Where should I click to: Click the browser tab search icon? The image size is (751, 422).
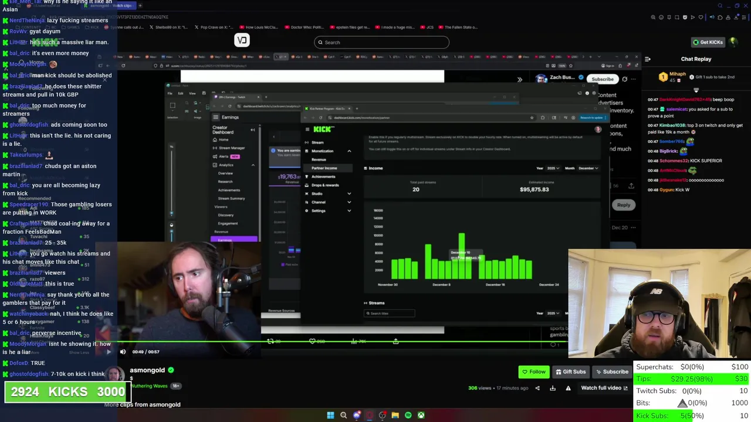pos(720,6)
